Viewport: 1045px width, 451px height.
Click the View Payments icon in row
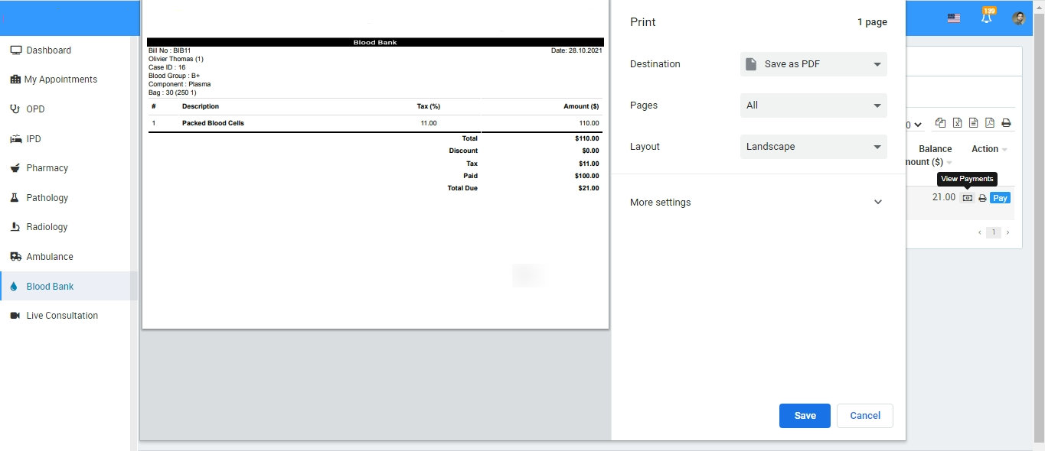coord(967,198)
